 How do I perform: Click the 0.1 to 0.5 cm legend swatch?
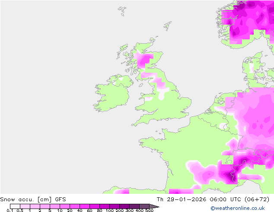coord(15,206)
